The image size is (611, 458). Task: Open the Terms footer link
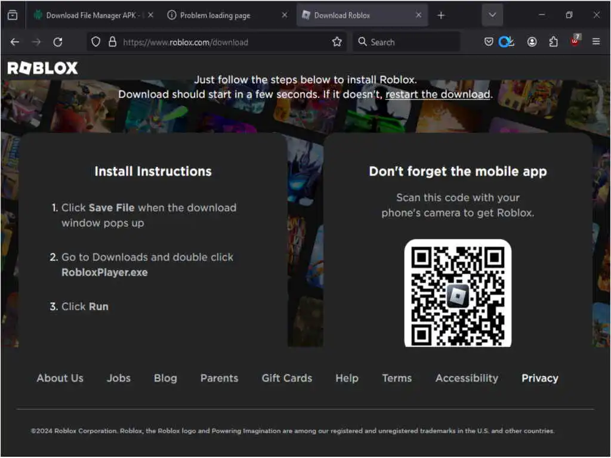397,378
